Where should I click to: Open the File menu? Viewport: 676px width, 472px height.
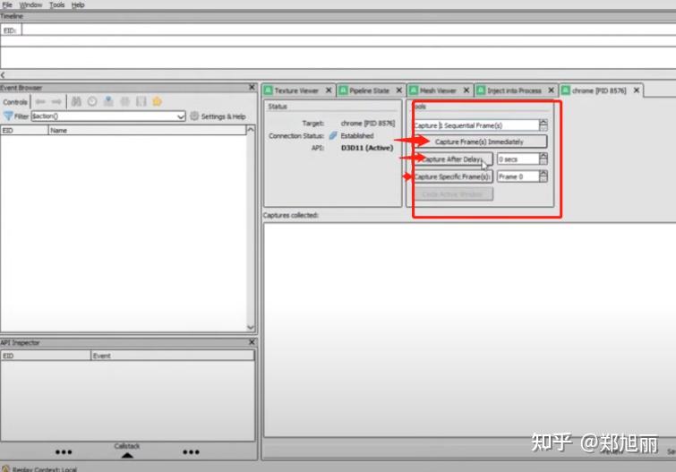click(x=7, y=4)
